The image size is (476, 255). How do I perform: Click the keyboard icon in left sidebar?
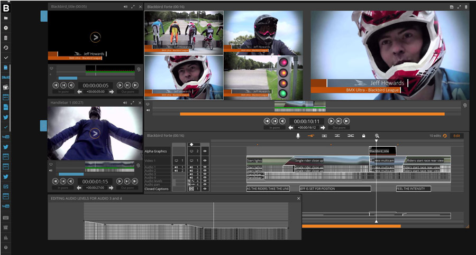click(6, 218)
